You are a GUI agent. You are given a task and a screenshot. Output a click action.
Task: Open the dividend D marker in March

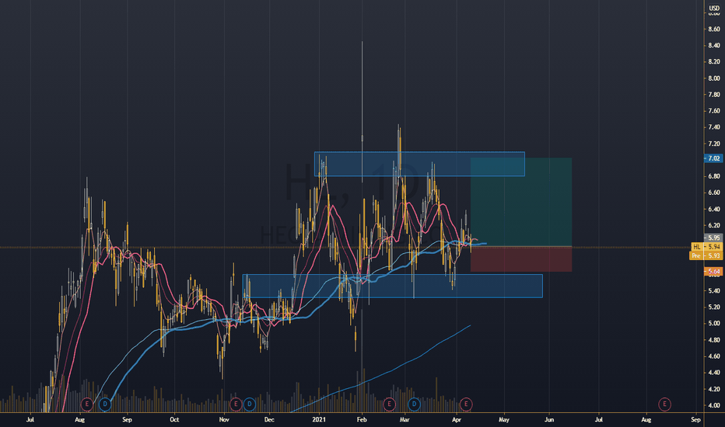tap(414, 404)
